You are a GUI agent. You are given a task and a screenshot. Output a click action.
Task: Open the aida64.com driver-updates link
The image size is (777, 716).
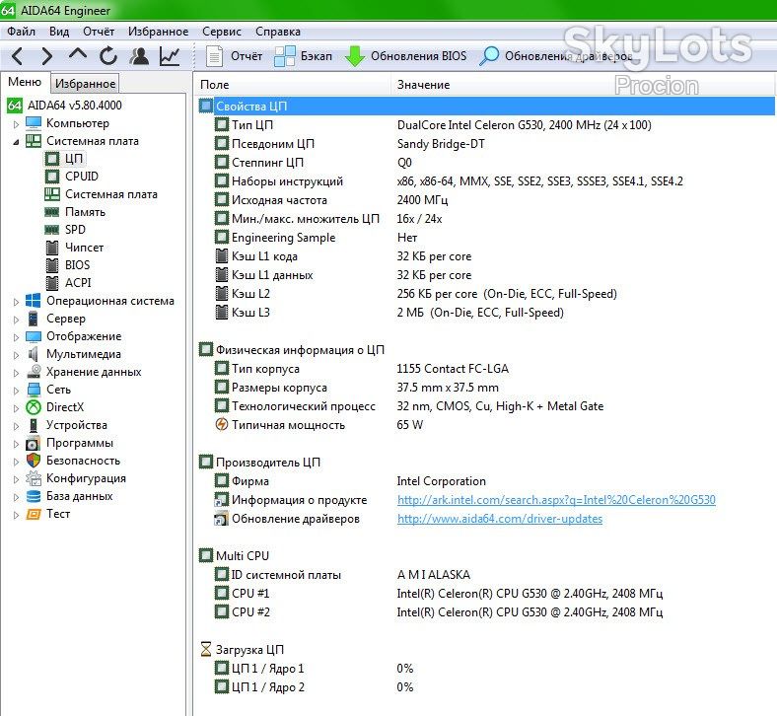pos(500,519)
